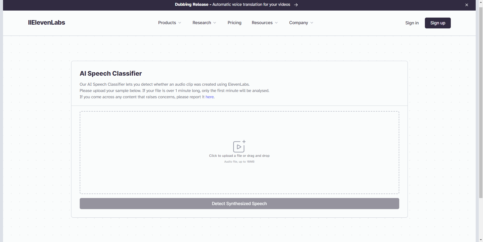Click the Sign up button
The image size is (483, 242).
[x=438, y=23]
